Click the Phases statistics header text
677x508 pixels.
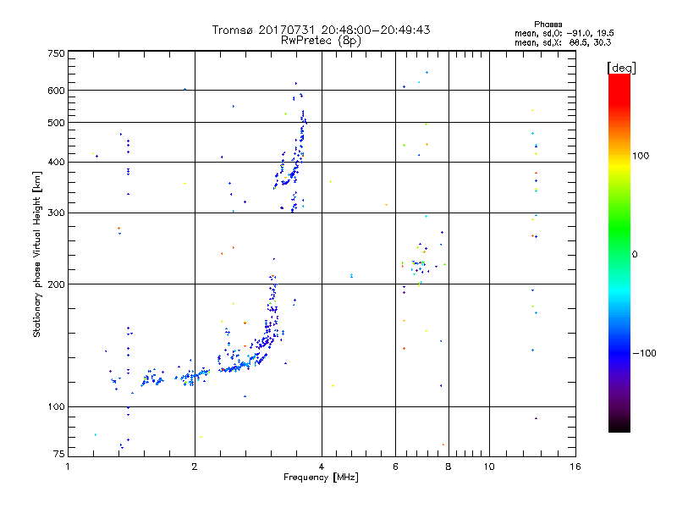click(548, 25)
